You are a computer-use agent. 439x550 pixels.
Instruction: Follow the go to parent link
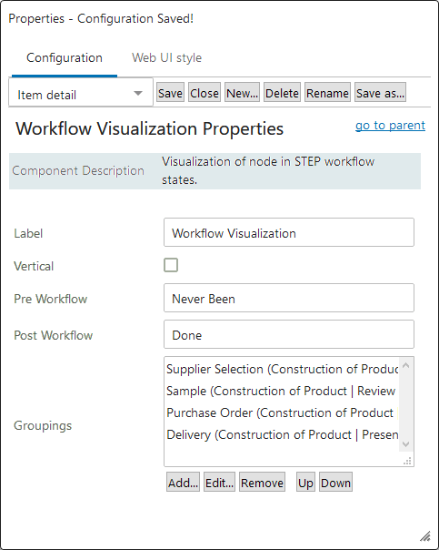tap(390, 126)
